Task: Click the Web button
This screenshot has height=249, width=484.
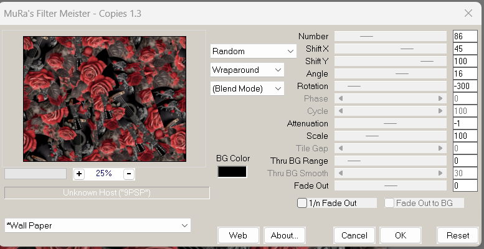Action: coord(238,235)
